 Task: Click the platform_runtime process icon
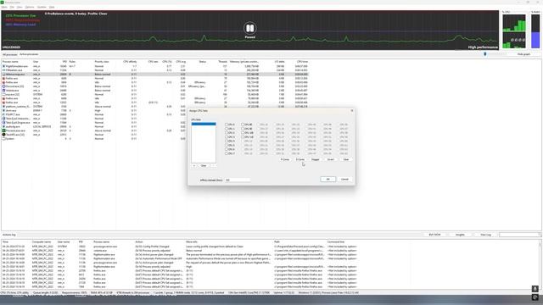click(3, 107)
